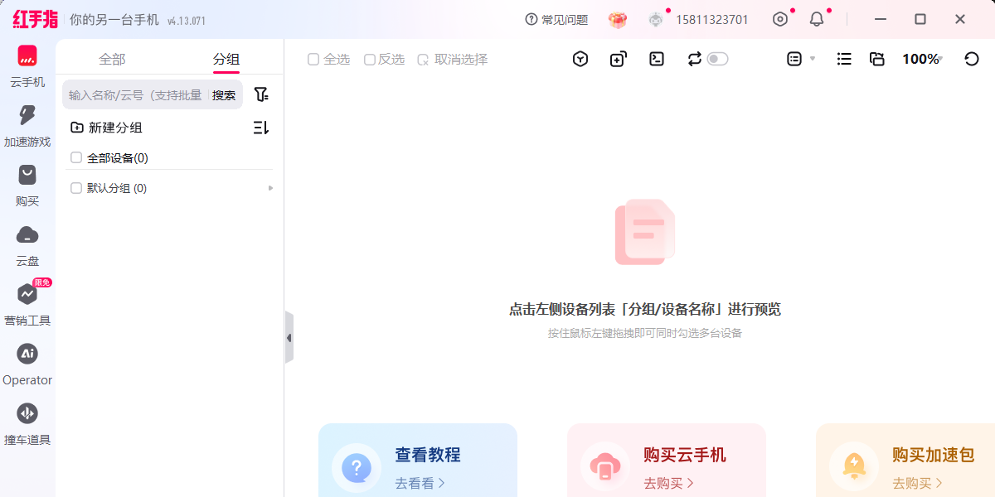This screenshot has width=995, height=497.
Task: Tick the 默认分组 (0) checkbox
Action: pos(76,188)
